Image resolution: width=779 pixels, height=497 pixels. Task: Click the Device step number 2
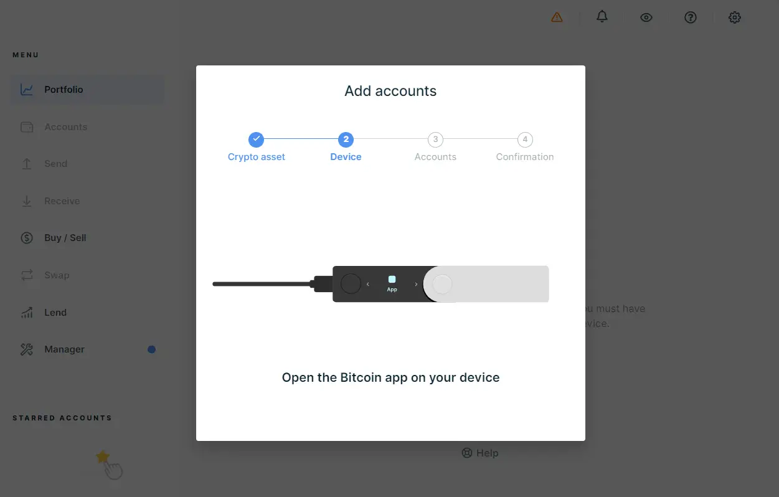[x=346, y=139]
